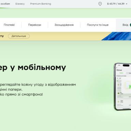This screenshot has height=131, width=131.
Task: Open the Заощадження menu
Action: click(64, 25)
